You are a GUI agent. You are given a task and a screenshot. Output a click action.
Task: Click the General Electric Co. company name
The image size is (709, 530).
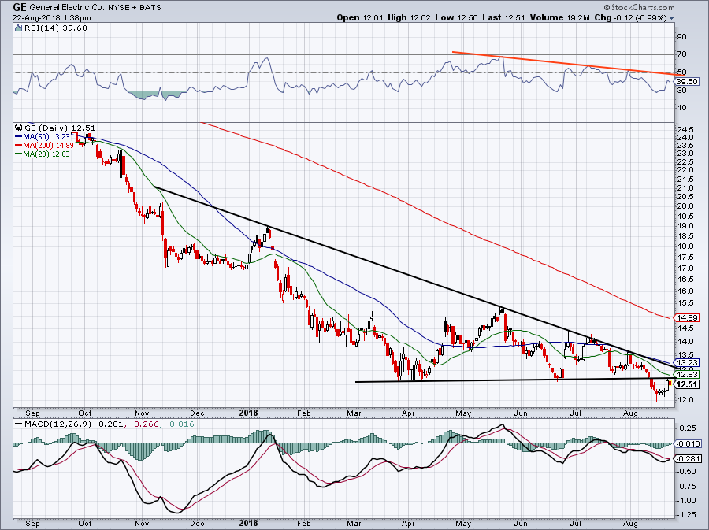coord(68,8)
